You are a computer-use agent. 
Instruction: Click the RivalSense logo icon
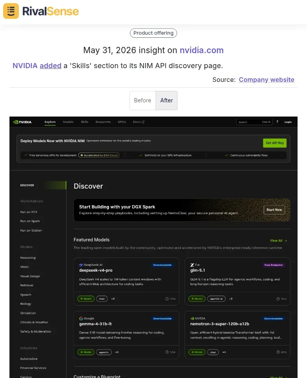pos(11,11)
